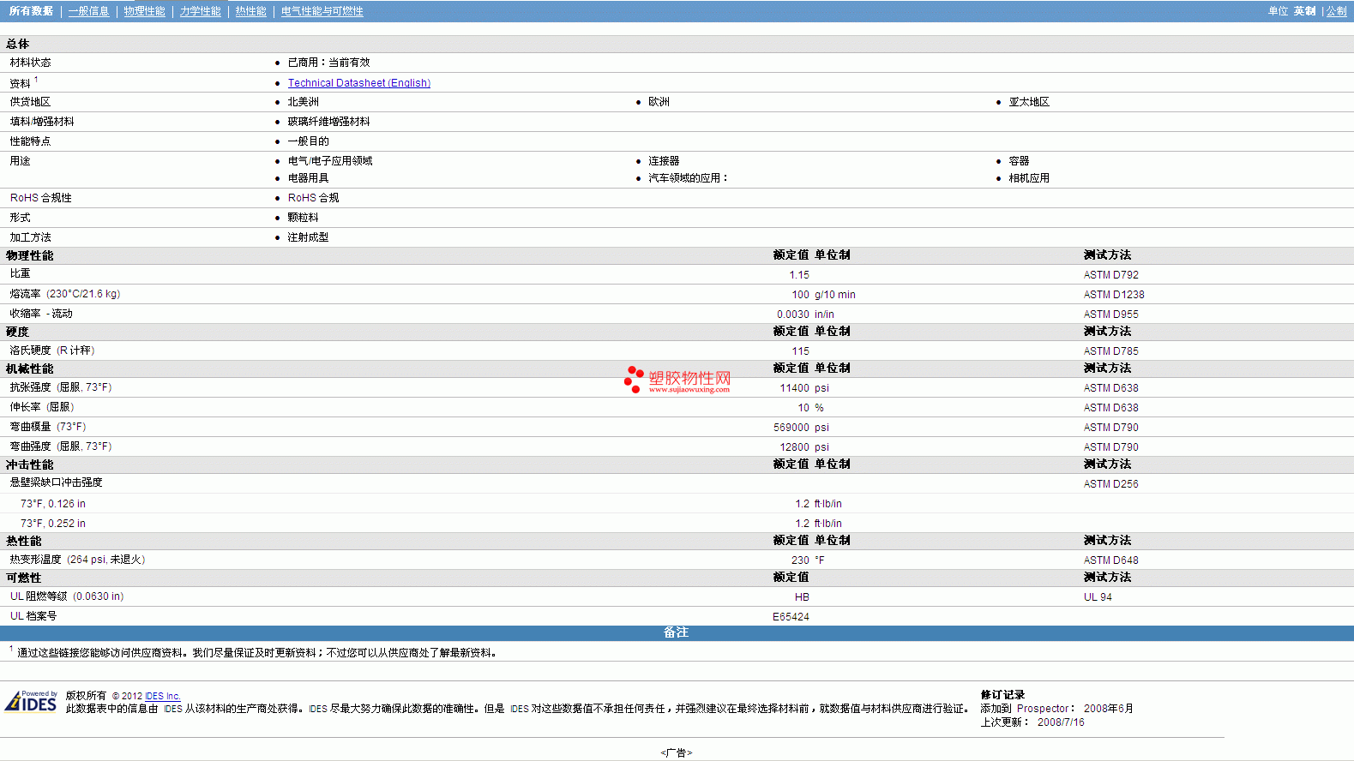Click the 73°F, 0.126 in row
The image size is (1354, 761).
[x=53, y=504]
